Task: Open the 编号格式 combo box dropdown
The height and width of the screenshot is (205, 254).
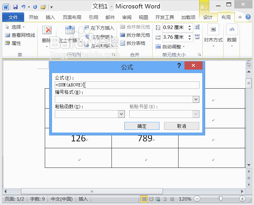Action: [196, 99]
